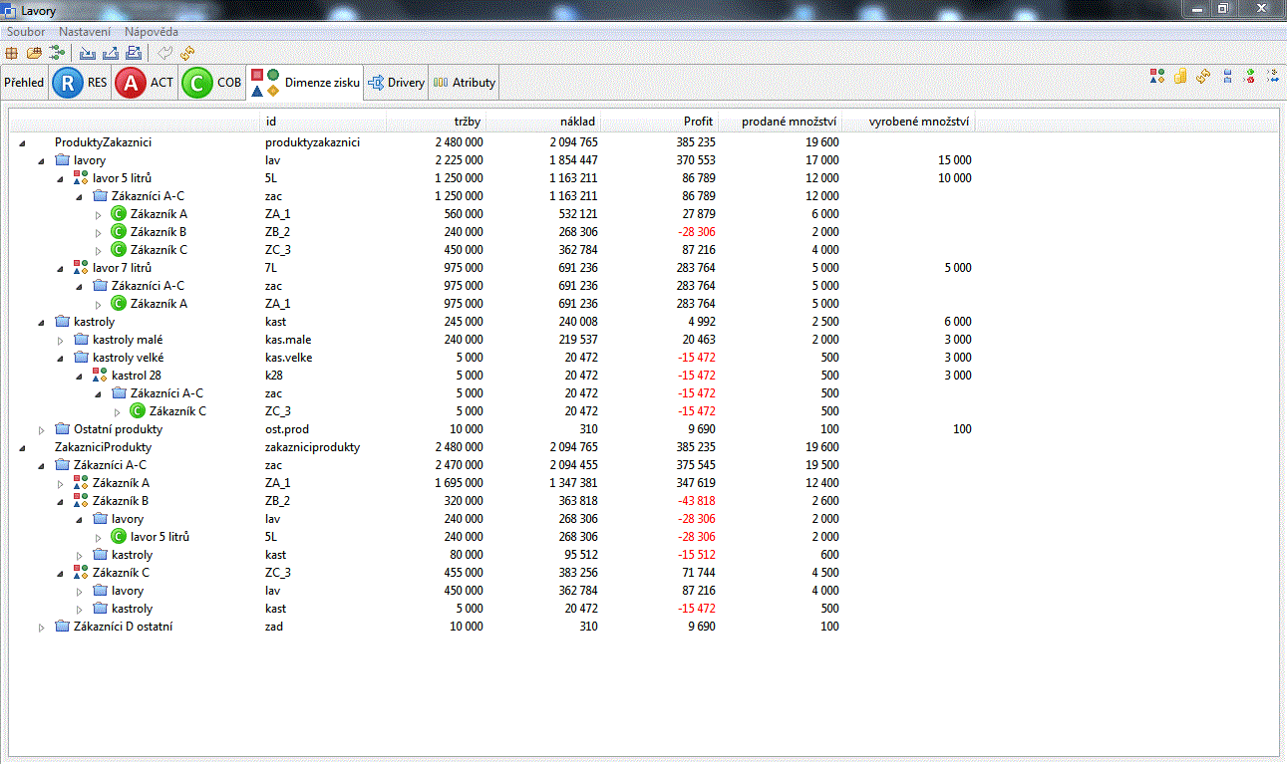Click the yellow refresh arrows toolbar icon
The image size is (1287, 764).
187,52
